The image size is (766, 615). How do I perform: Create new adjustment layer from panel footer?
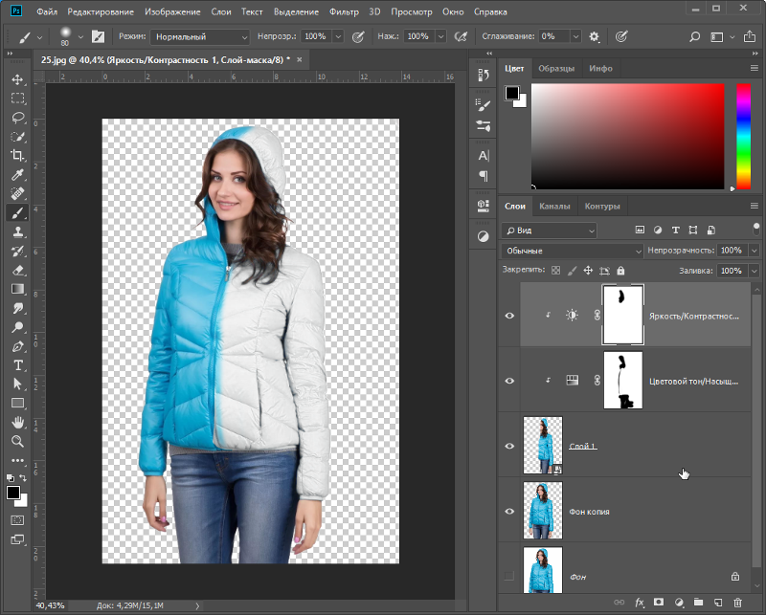[679, 603]
